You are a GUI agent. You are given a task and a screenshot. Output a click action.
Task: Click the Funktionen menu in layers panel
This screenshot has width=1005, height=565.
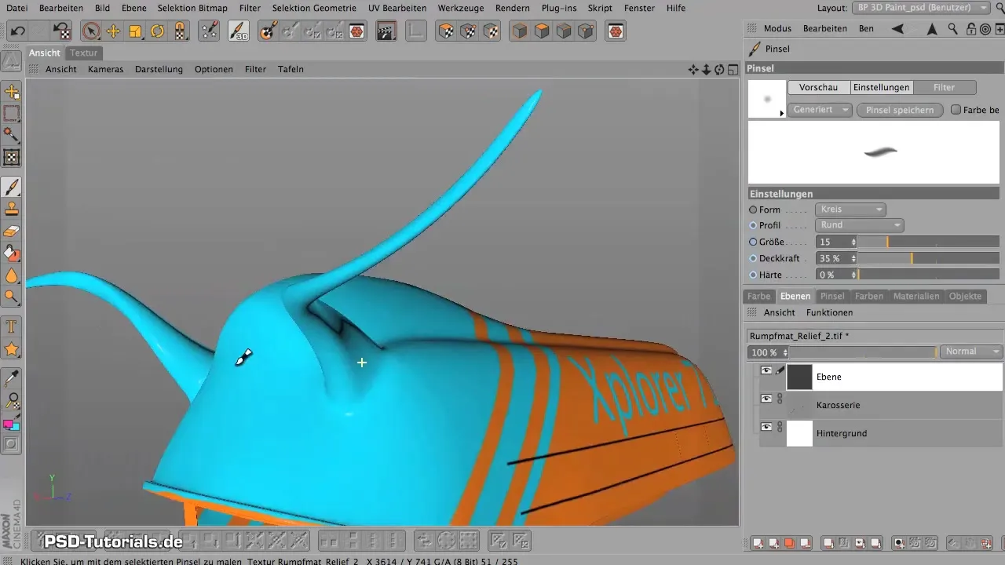pos(829,312)
